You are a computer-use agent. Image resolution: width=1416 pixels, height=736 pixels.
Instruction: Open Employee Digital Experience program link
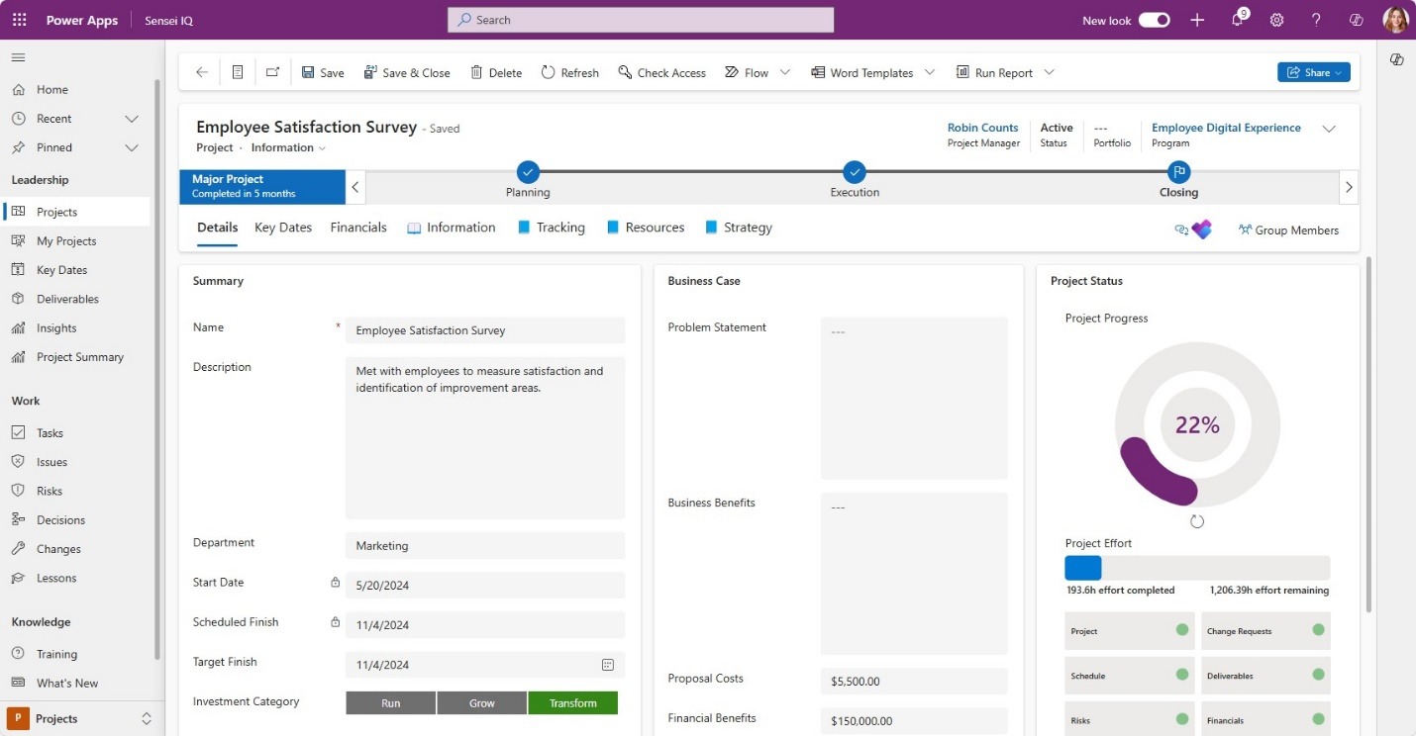(x=1226, y=128)
